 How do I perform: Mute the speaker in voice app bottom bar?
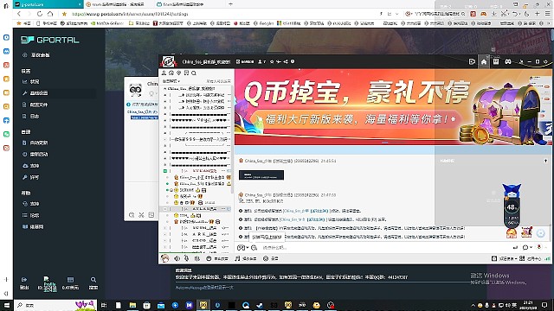click(x=177, y=258)
